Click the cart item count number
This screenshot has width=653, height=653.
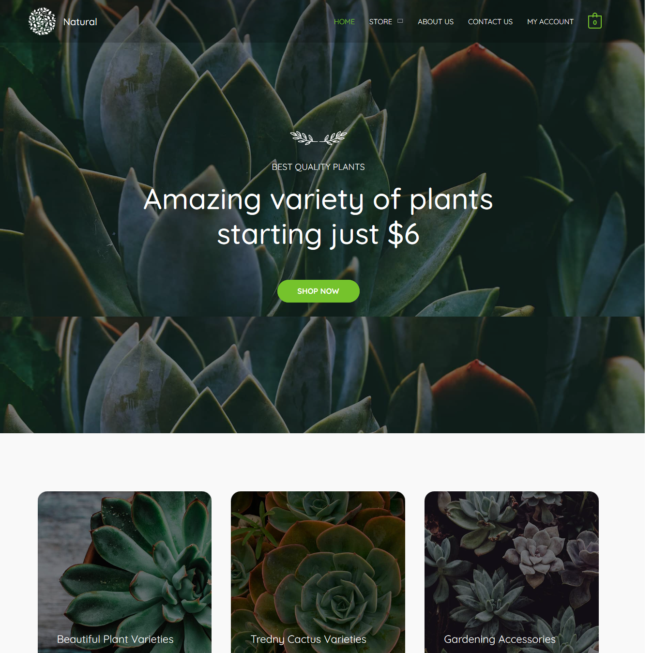pos(595,23)
